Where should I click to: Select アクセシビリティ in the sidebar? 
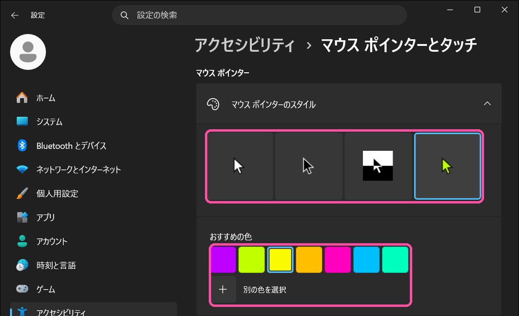[93, 309]
